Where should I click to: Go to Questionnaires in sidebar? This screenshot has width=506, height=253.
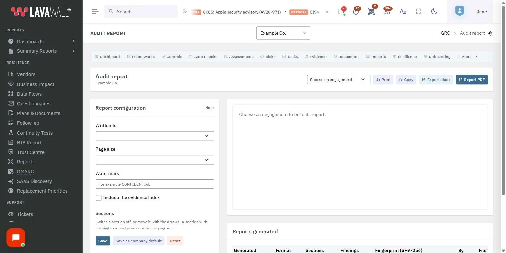34,104
